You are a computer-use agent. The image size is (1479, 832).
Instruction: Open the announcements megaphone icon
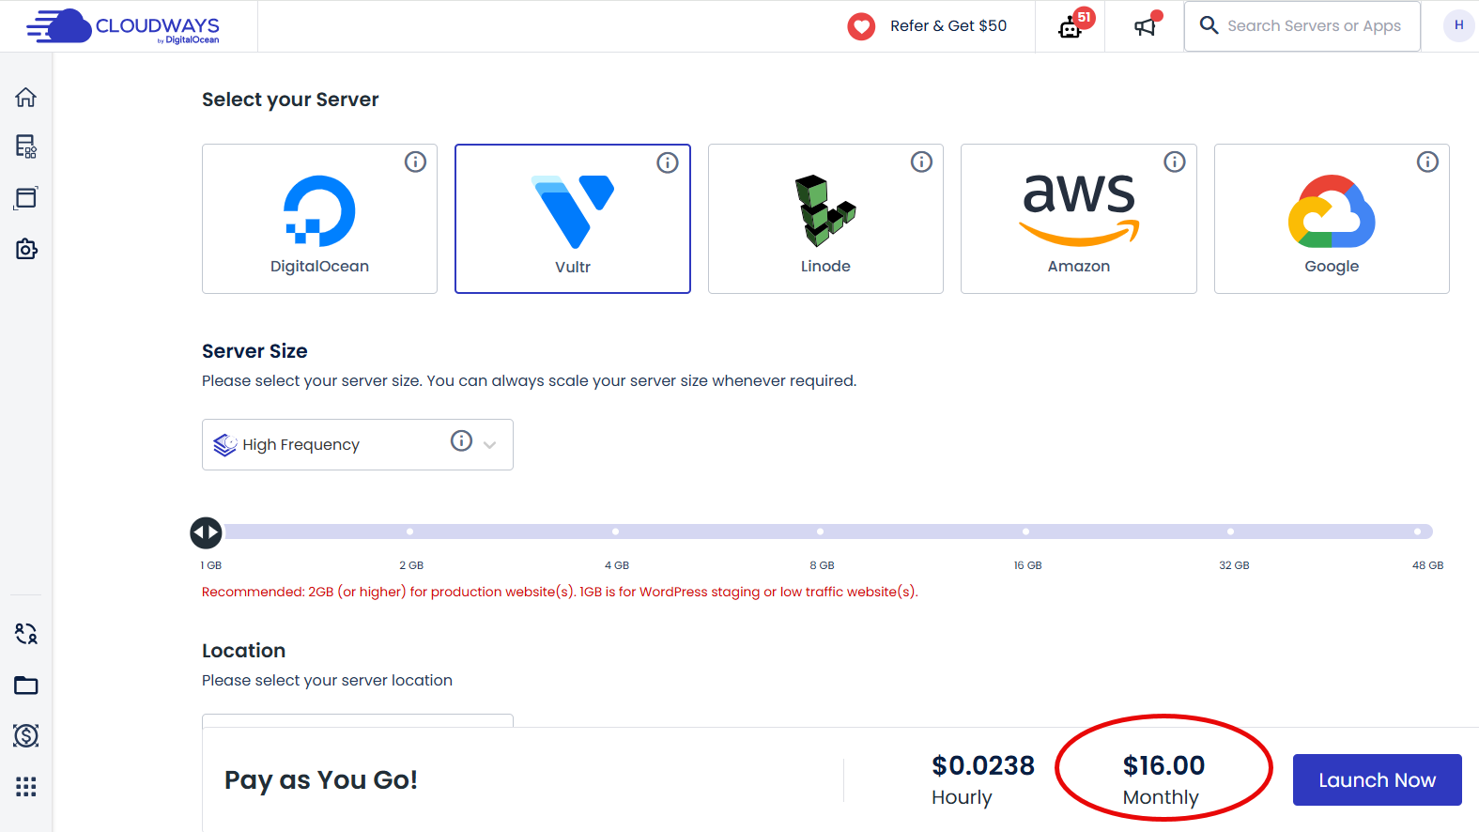pos(1144,26)
